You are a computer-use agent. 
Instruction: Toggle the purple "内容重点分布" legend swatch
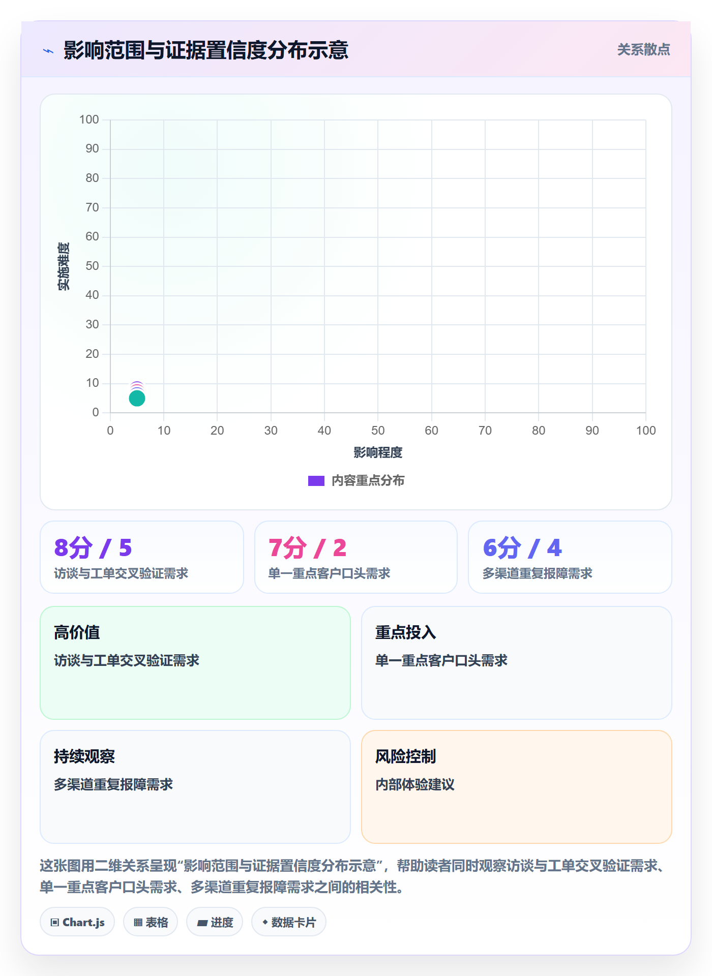(x=316, y=481)
